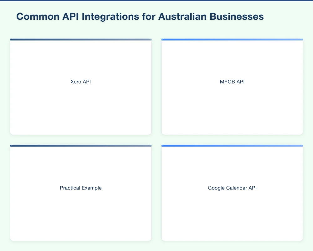Click the empty area above Google Calendar API text
The width and height of the screenshot is (313, 251).
pyautogui.click(x=232, y=163)
